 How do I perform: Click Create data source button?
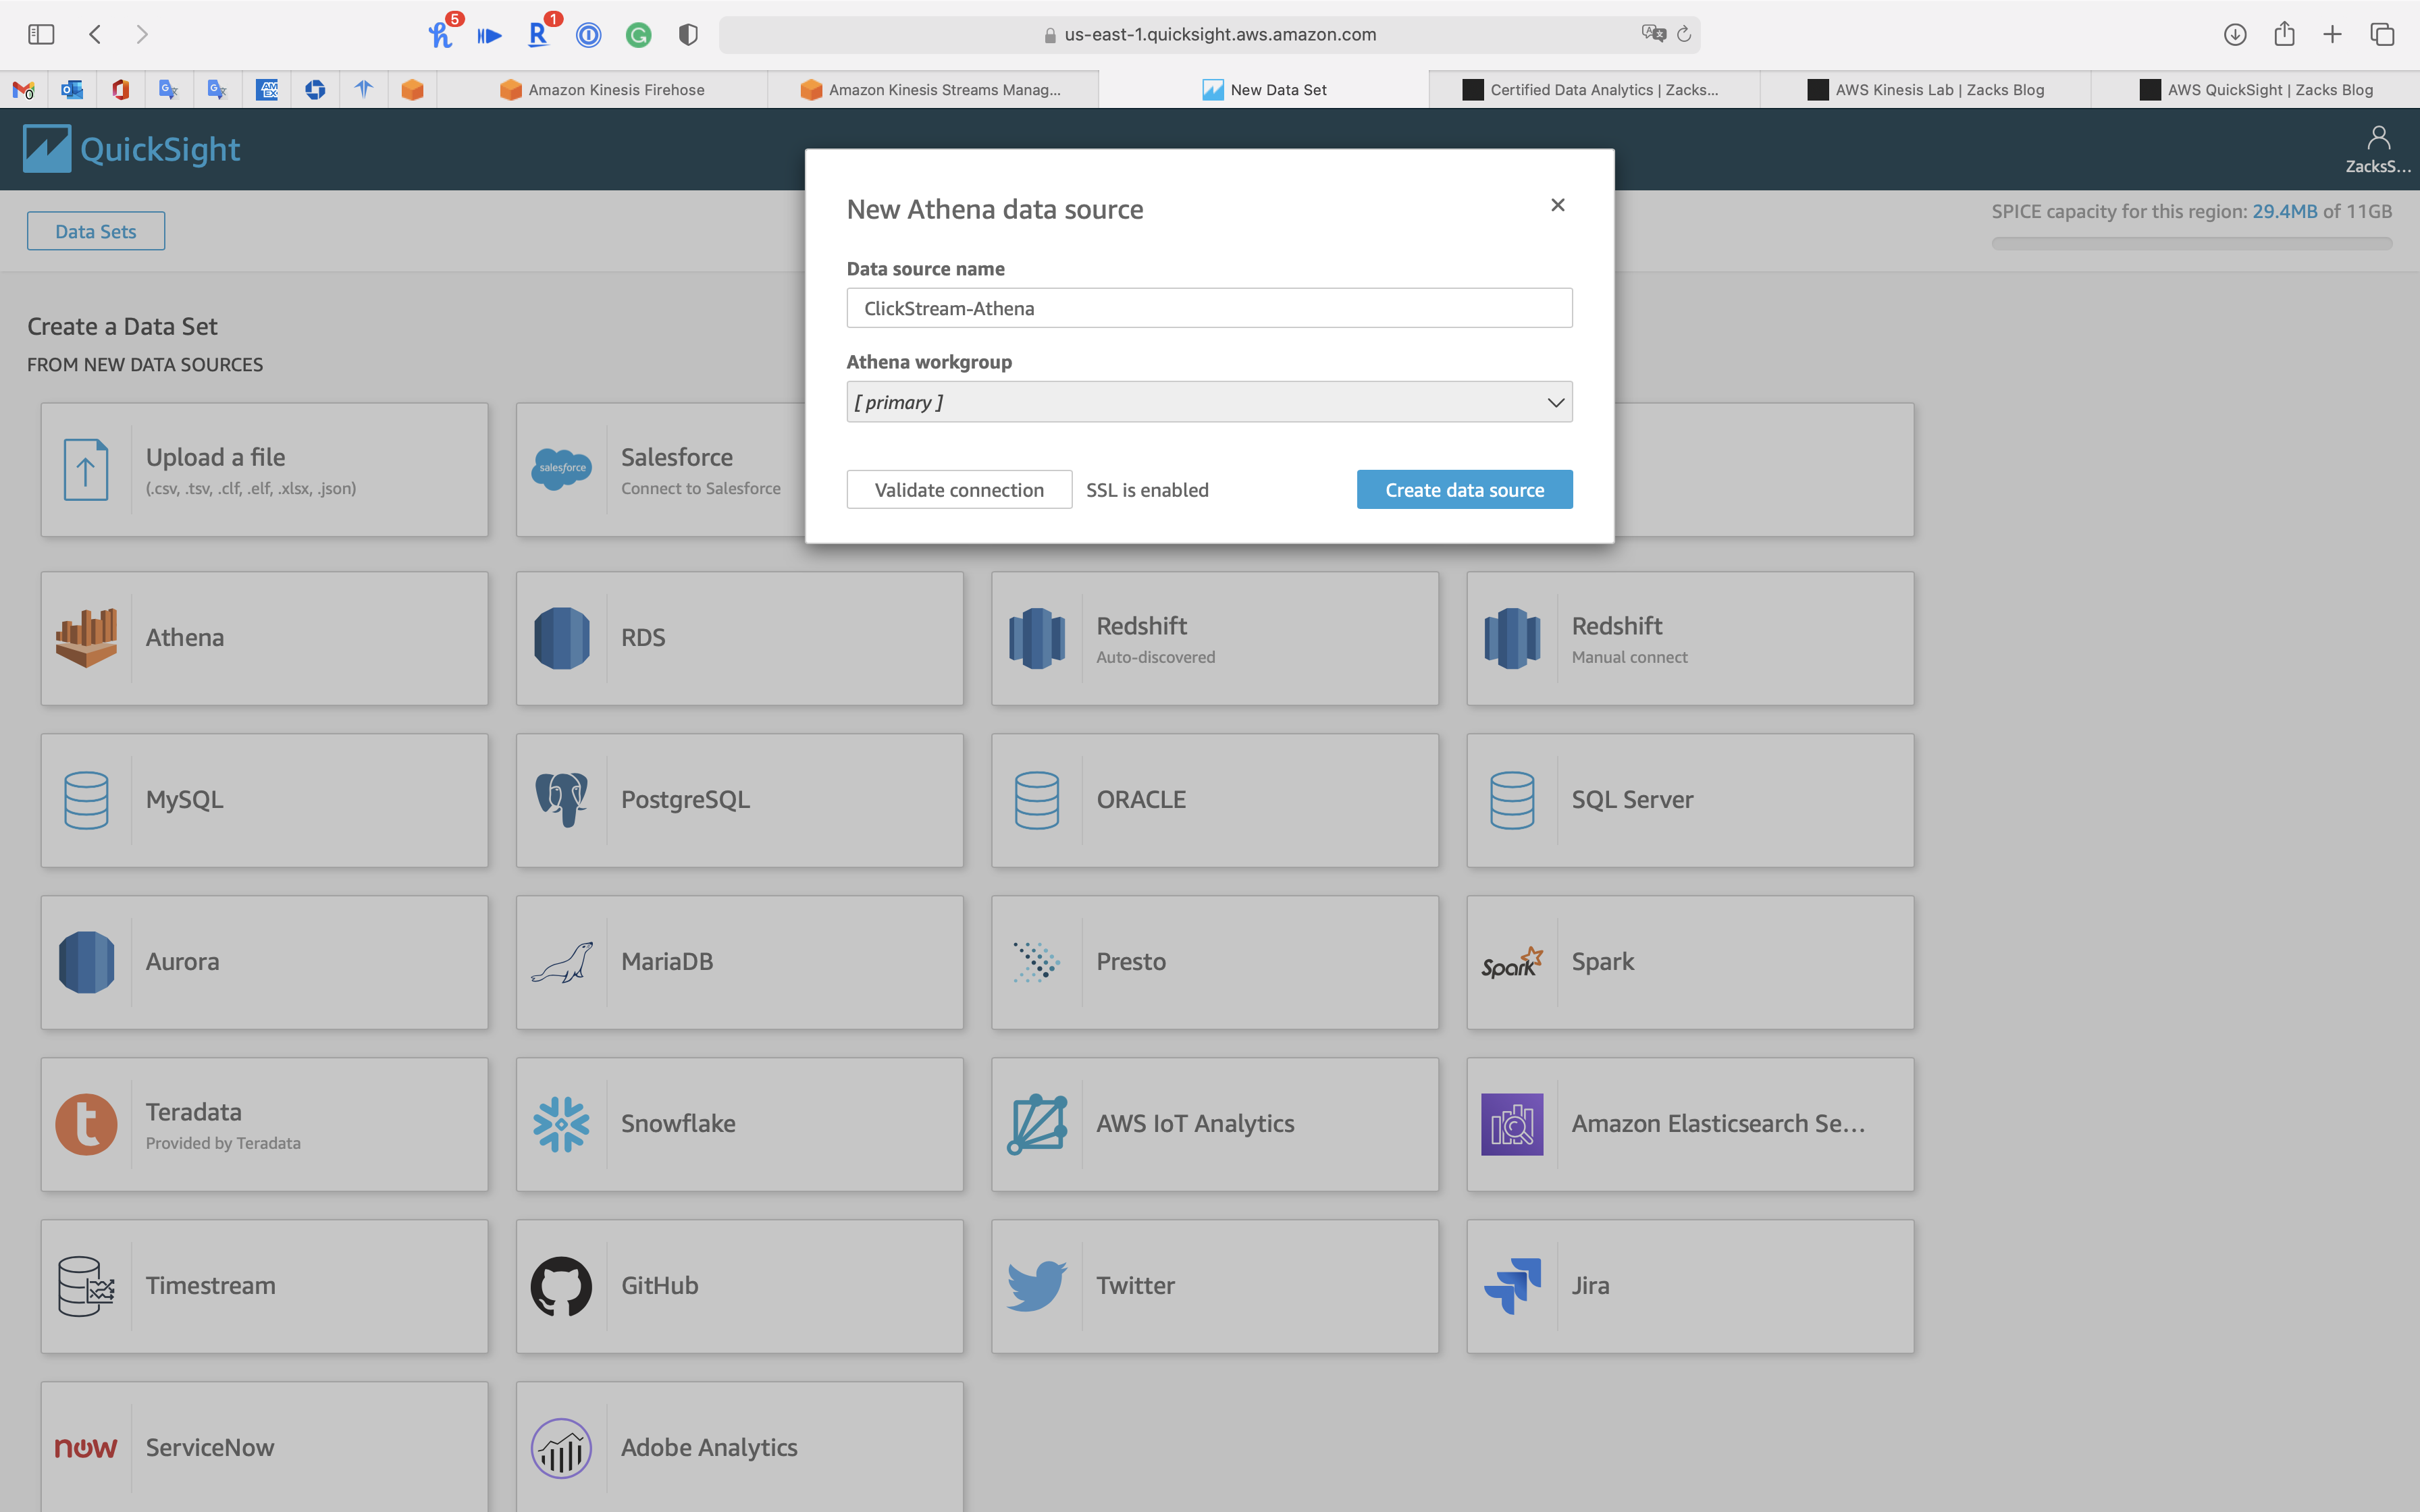point(1463,490)
